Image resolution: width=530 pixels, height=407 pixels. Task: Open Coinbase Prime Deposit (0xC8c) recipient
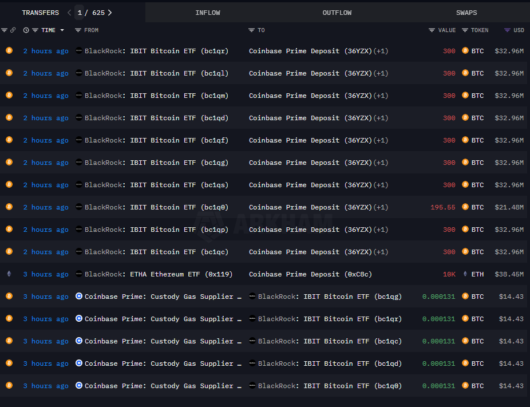tap(310, 274)
